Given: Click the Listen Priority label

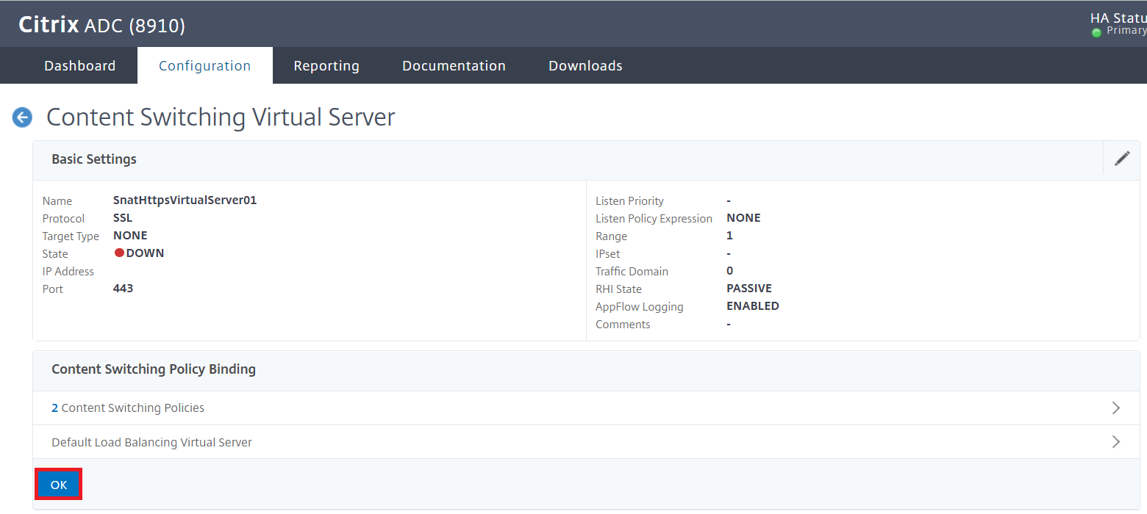Looking at the screenshot, I should [x=629, y=201].
